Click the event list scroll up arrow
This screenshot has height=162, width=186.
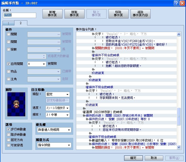[x=179, y=34]
